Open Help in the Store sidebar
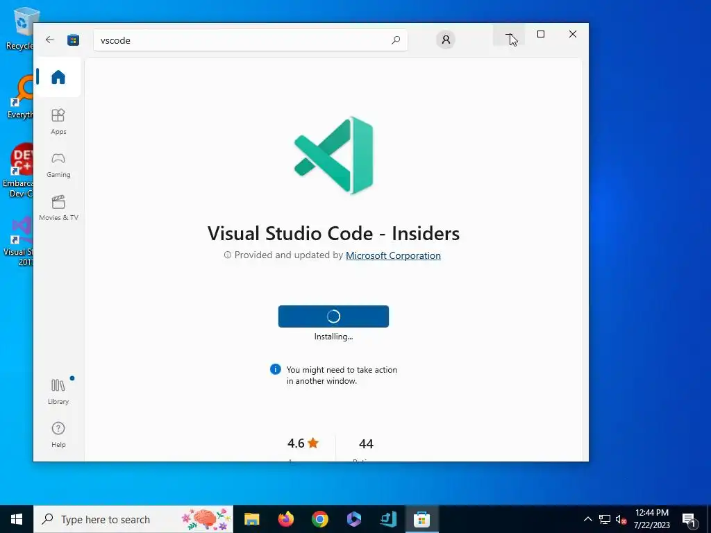Image resolution: width=711 pixels, height=533 pixels. click(58, 434)
